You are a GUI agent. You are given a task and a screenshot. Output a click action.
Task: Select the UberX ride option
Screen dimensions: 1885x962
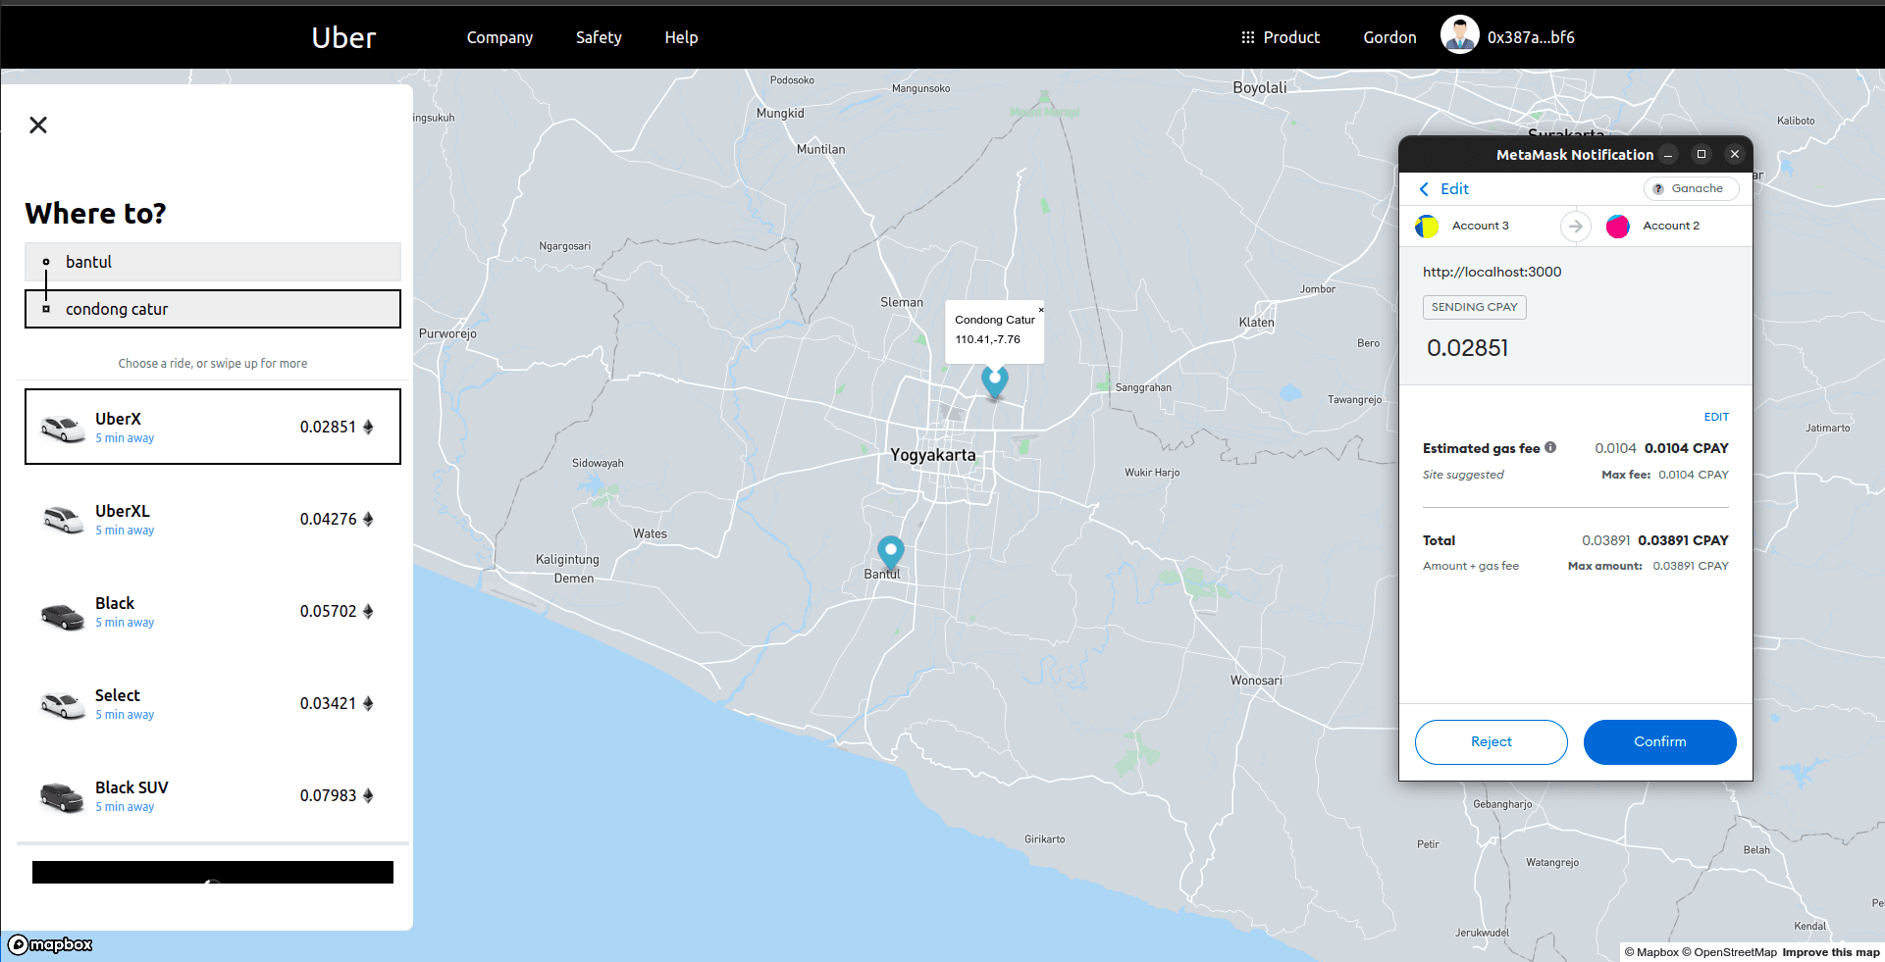[213, 427]
